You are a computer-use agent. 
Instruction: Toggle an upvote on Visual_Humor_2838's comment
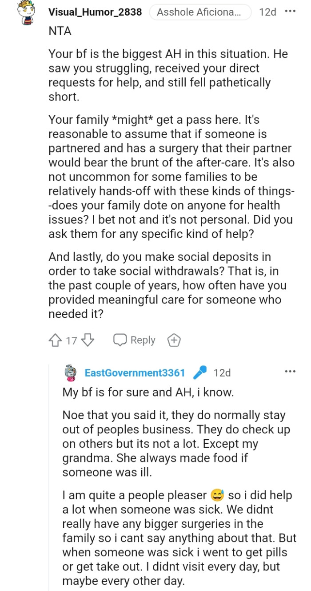point(55,340)
